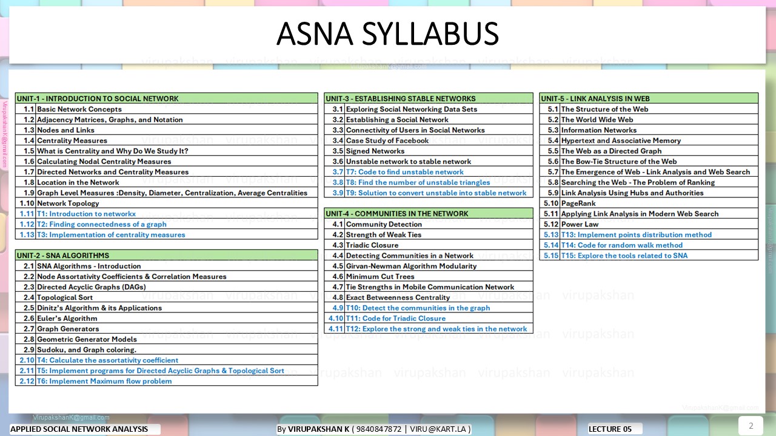Click Girvan-Newman Algorithm Modularity row
The height and width of the screenshot is (436, 776).
click(x=429, y=266)
